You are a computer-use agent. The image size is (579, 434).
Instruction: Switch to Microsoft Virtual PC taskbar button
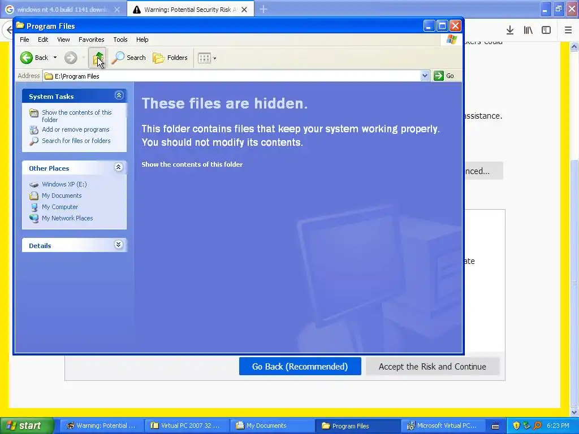[x=442, y=426]
